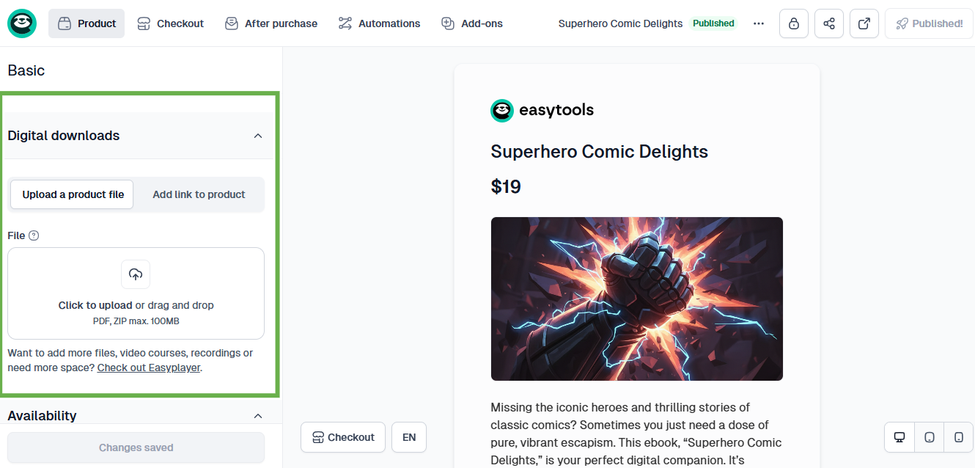Click the easytools logo in the top-left corner
Screen dimensions: 975x468
click(x=21, y=23)
